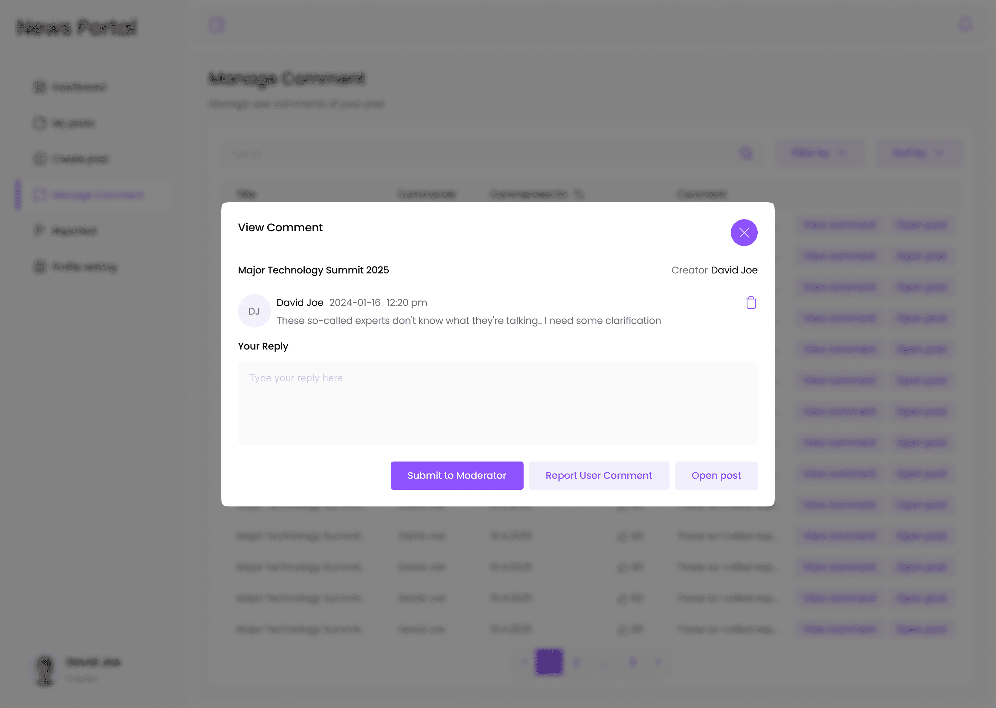The image size is (996, 708).
Task: Go to page 2 in pagination
Action: (577, 662)
